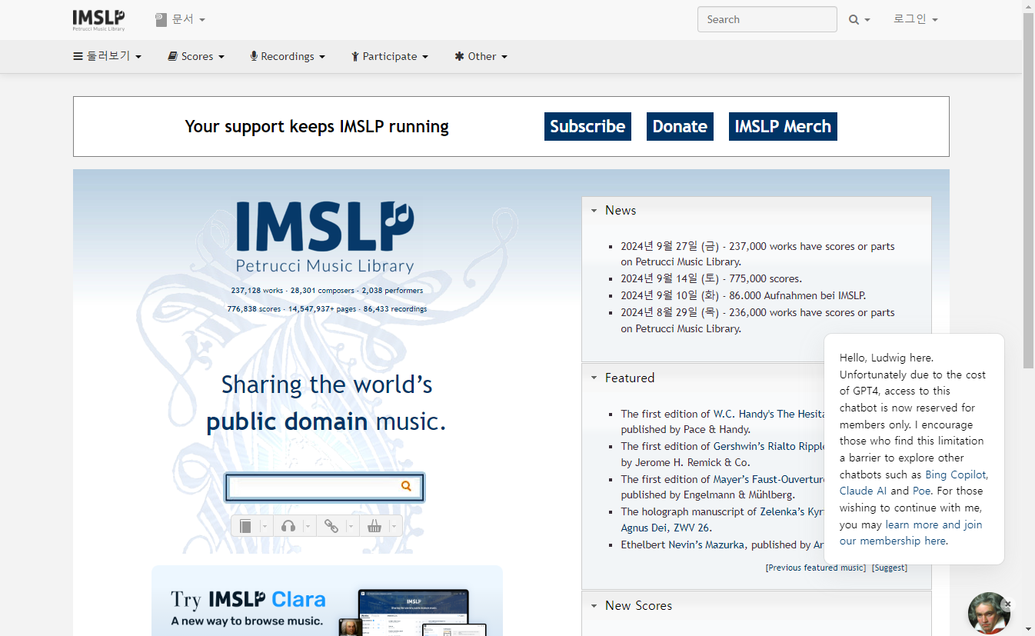1035x636 pixels.
Task: Select the chain link search icon
Action: pos(331,526)
